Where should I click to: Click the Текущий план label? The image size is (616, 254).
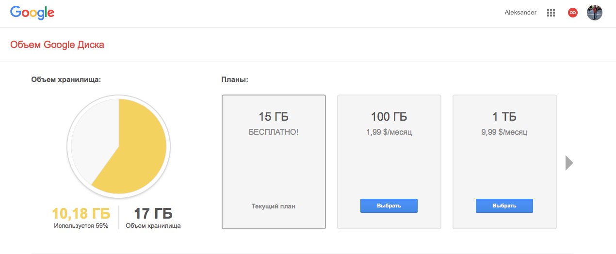point(274,206)
